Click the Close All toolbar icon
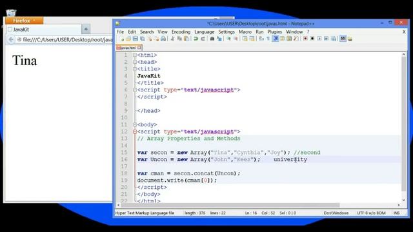 coord(156,39)
